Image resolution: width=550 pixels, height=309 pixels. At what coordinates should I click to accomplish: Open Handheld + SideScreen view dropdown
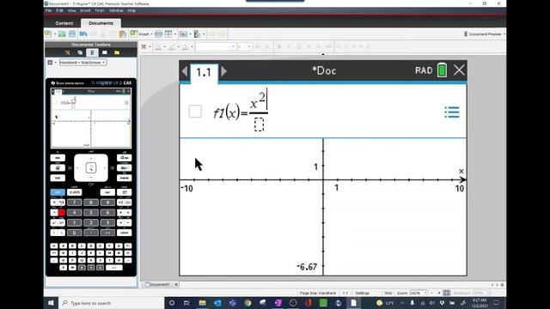coord(82,63)
